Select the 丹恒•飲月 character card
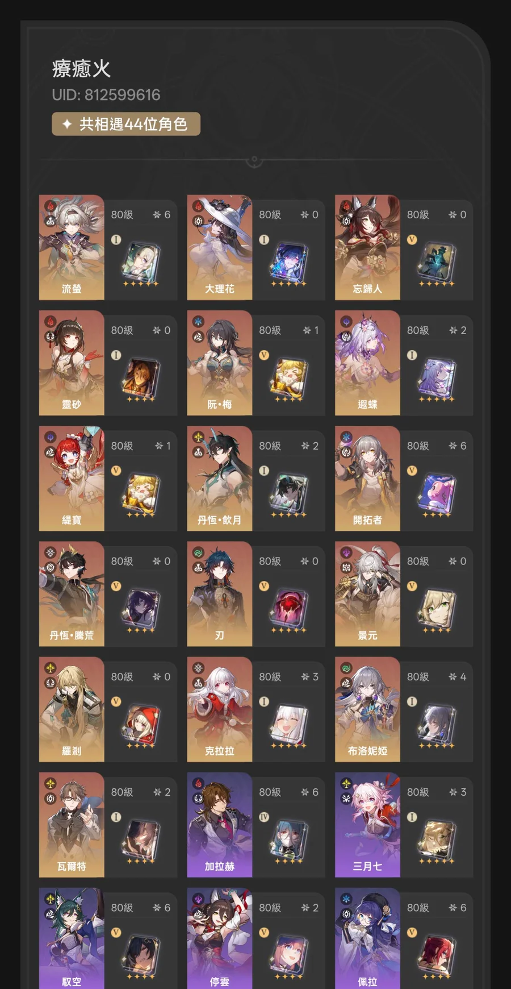 point(256,479)
